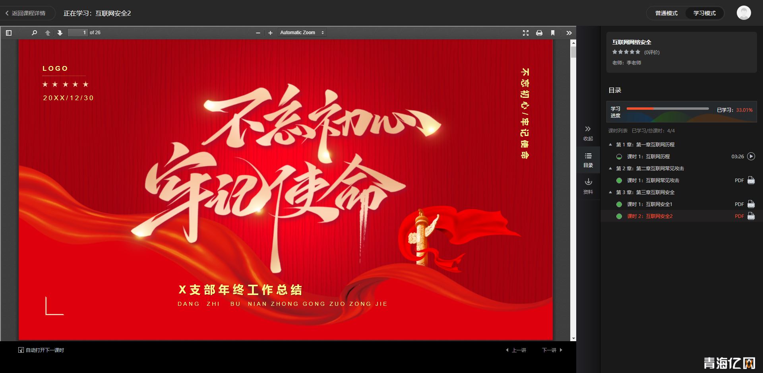Open the PDF search tool
Screen dimensions: 763x373
click(34, 33)
